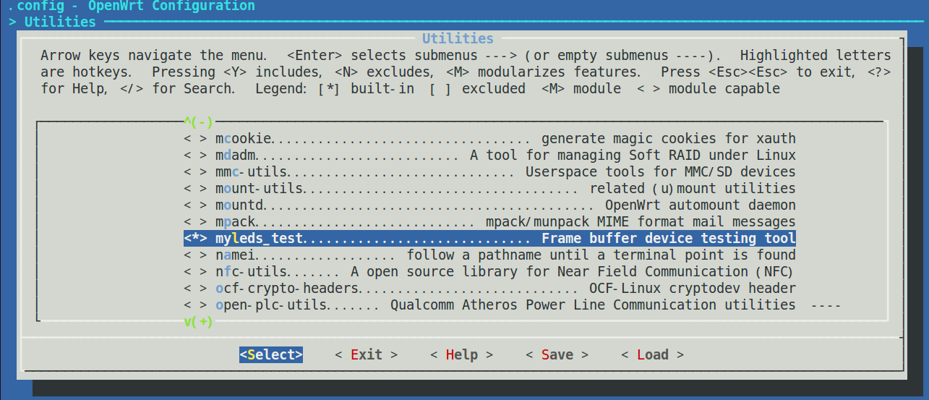The height and width of the screenshot is (400, 929).
Task: Open the < Help > button
Action: tap(462, 354)
